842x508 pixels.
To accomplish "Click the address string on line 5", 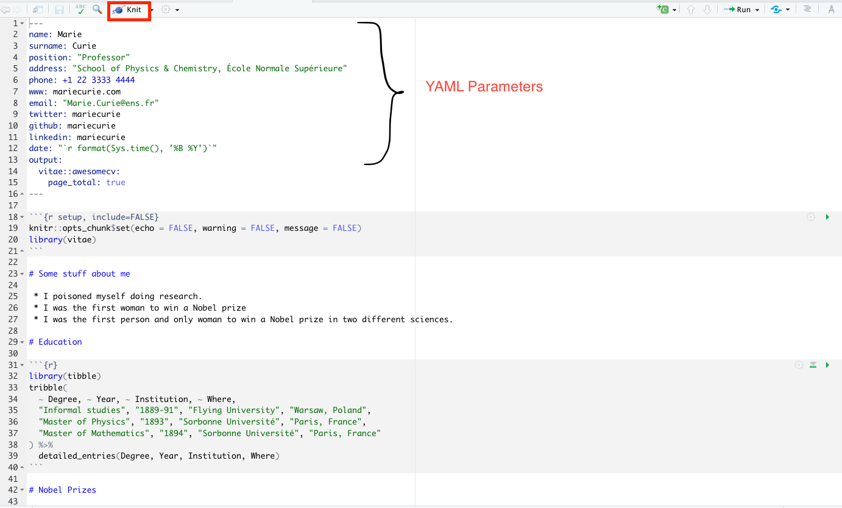I will click(210, 69).
